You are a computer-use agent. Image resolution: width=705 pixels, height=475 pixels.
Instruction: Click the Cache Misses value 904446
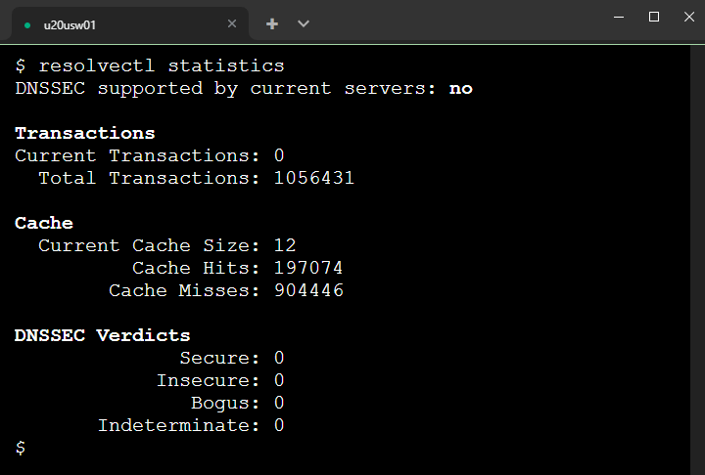(308, 290)
